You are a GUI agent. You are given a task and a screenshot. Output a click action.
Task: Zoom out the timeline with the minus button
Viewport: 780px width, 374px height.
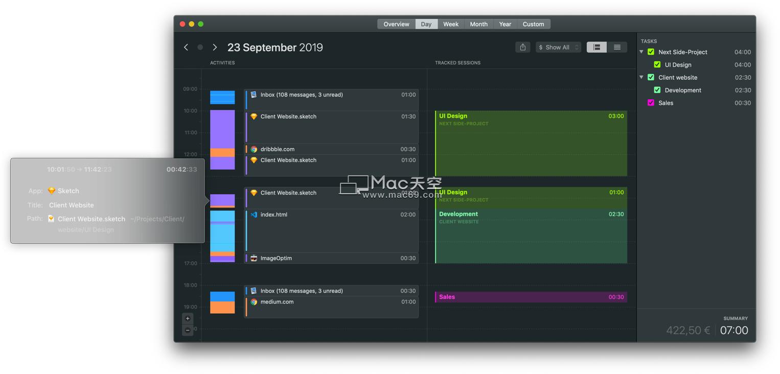pyautogui.click(x=188, y=330)
